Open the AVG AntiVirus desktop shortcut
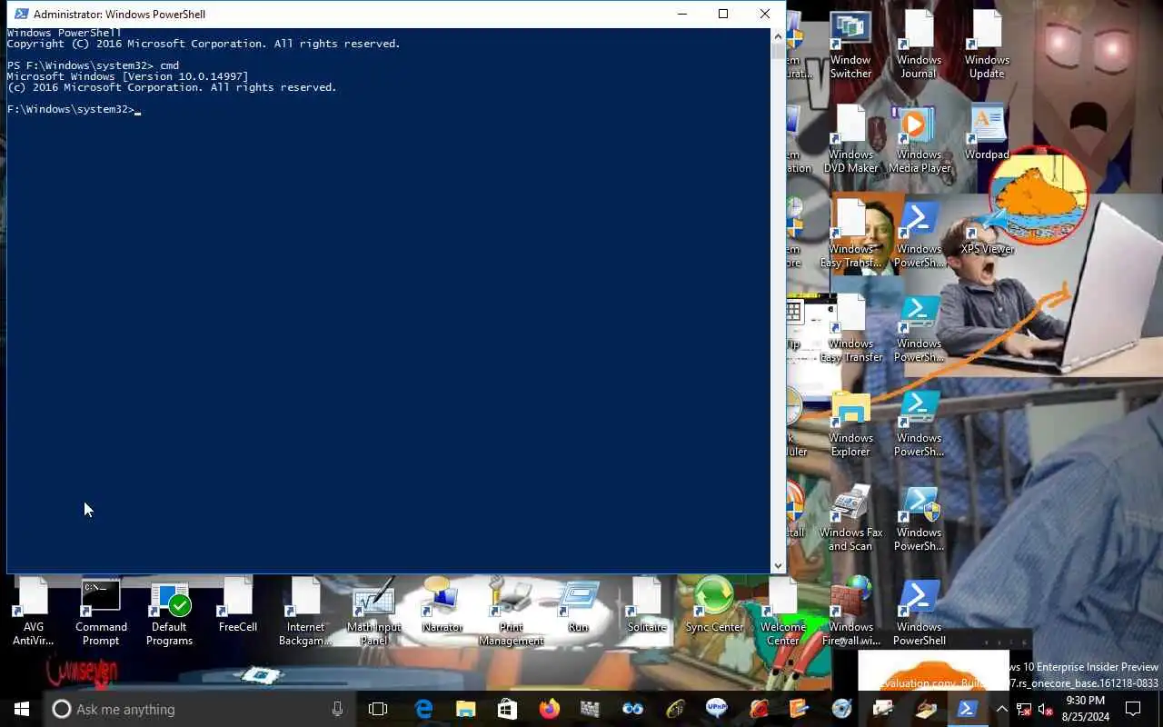 pyautogui.click(x=33, y=612)
